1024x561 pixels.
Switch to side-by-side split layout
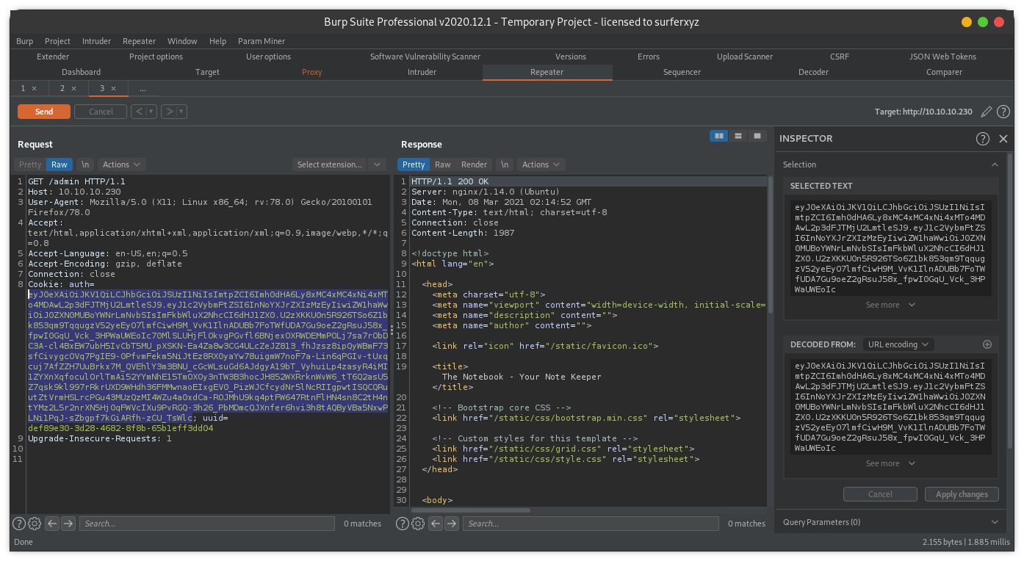click(719, 136)
